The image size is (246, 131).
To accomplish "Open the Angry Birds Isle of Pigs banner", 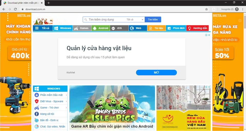I will point(112,108).
